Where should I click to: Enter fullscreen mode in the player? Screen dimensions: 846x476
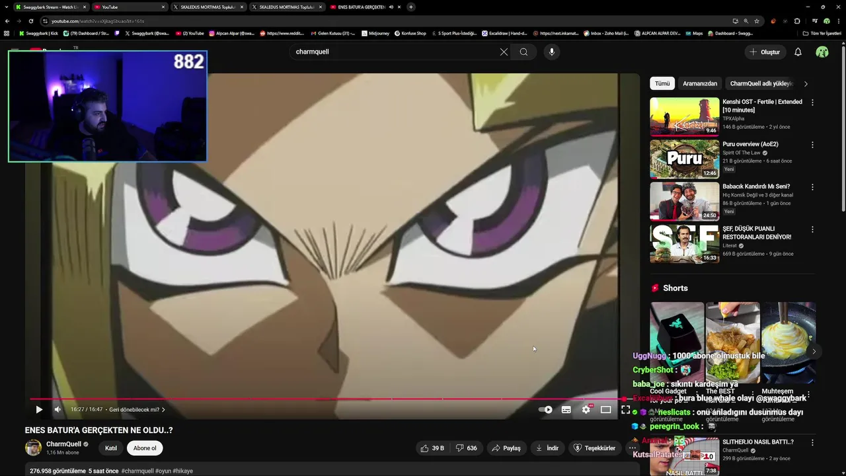pyautogui.click(x=625, y=410)
